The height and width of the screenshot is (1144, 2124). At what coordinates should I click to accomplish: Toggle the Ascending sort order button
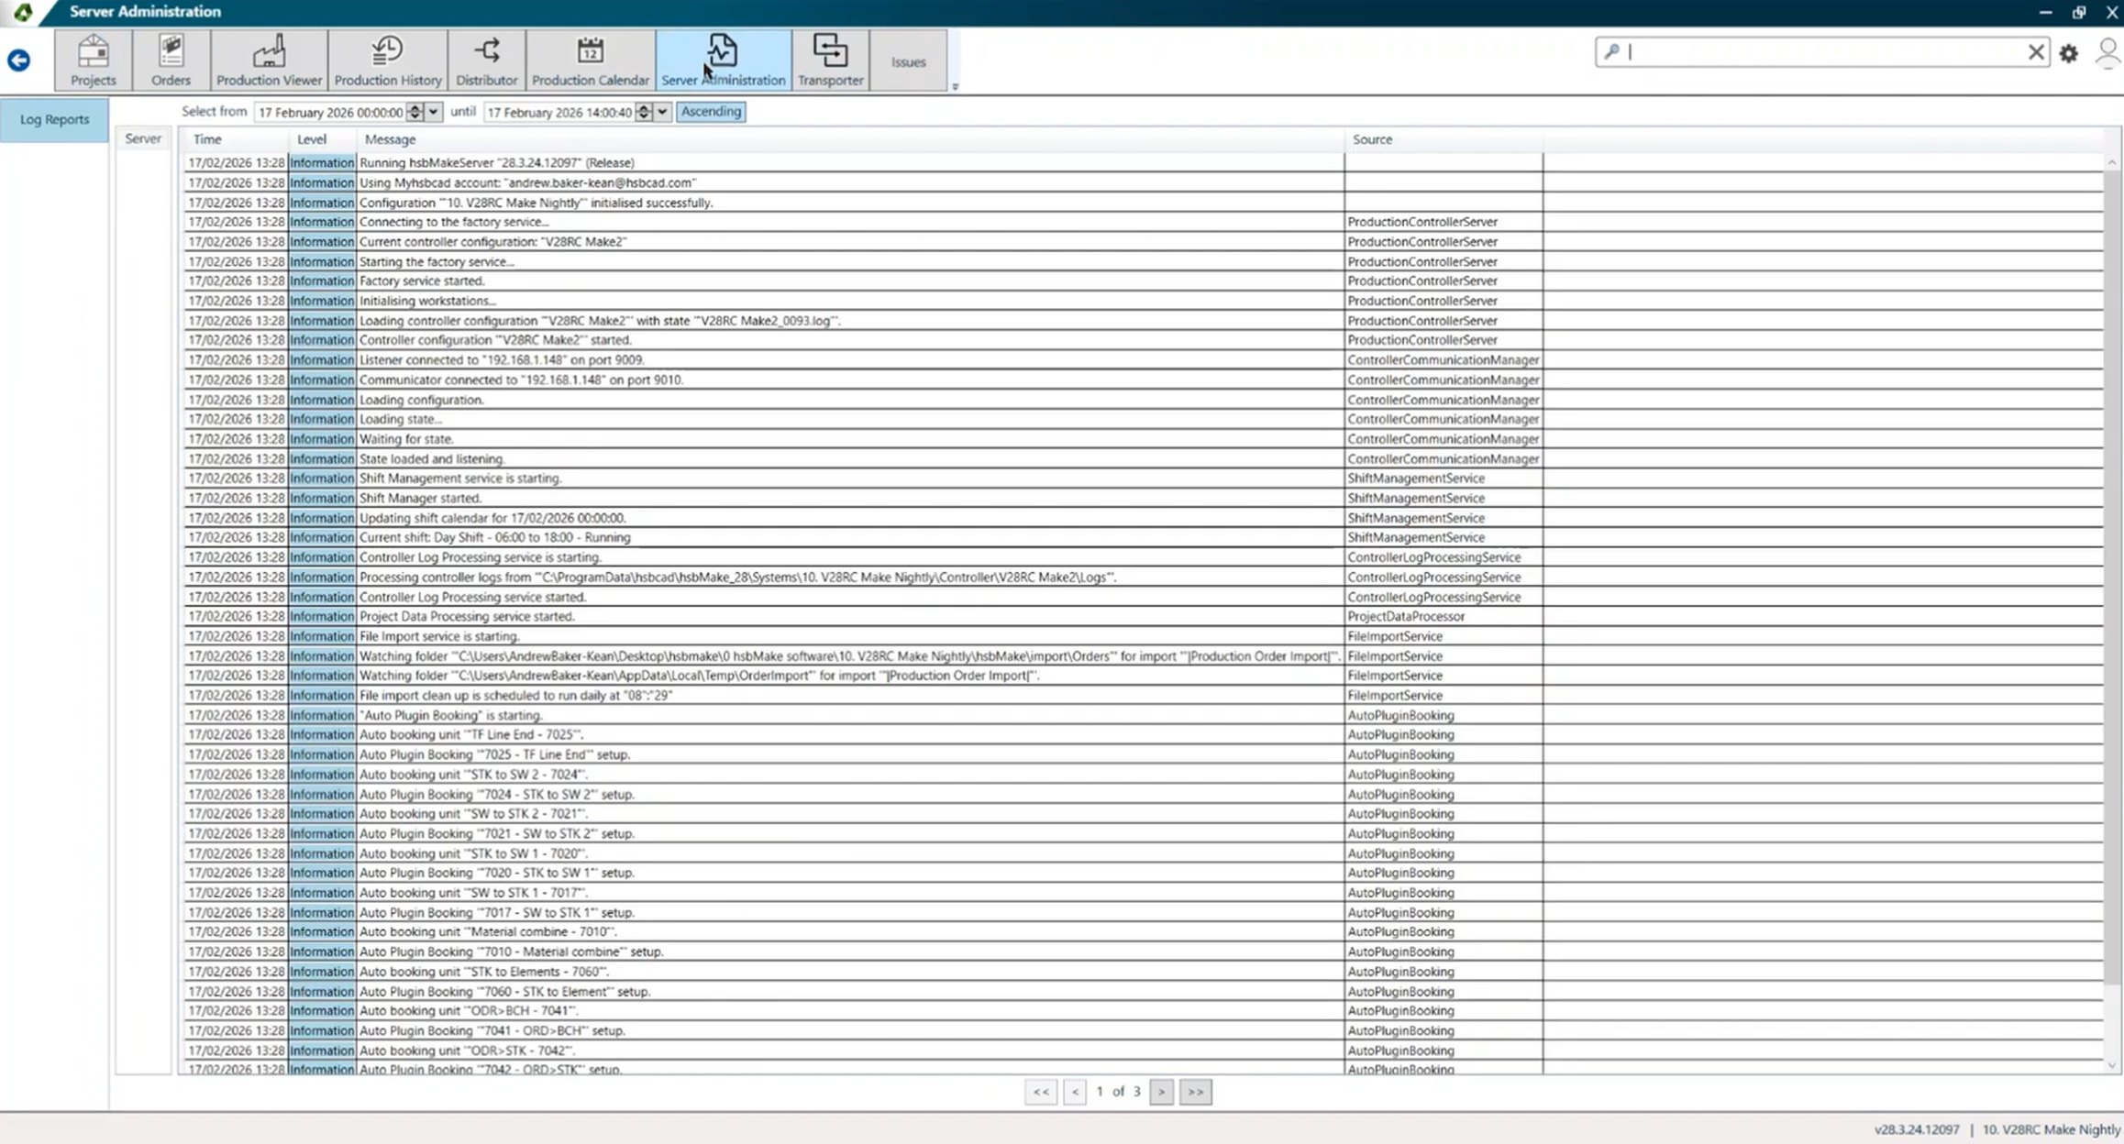[x=711, y=111]
